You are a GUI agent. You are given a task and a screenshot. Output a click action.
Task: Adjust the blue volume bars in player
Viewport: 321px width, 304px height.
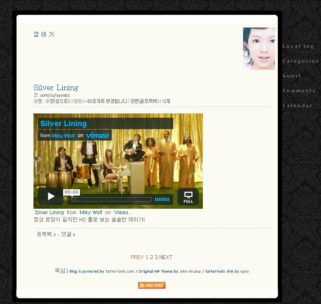[x=162, y=199]
